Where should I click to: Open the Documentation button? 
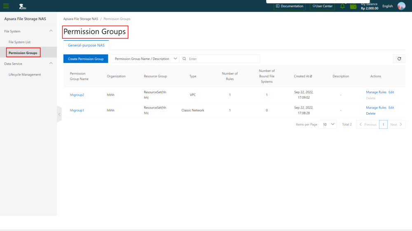290,6
